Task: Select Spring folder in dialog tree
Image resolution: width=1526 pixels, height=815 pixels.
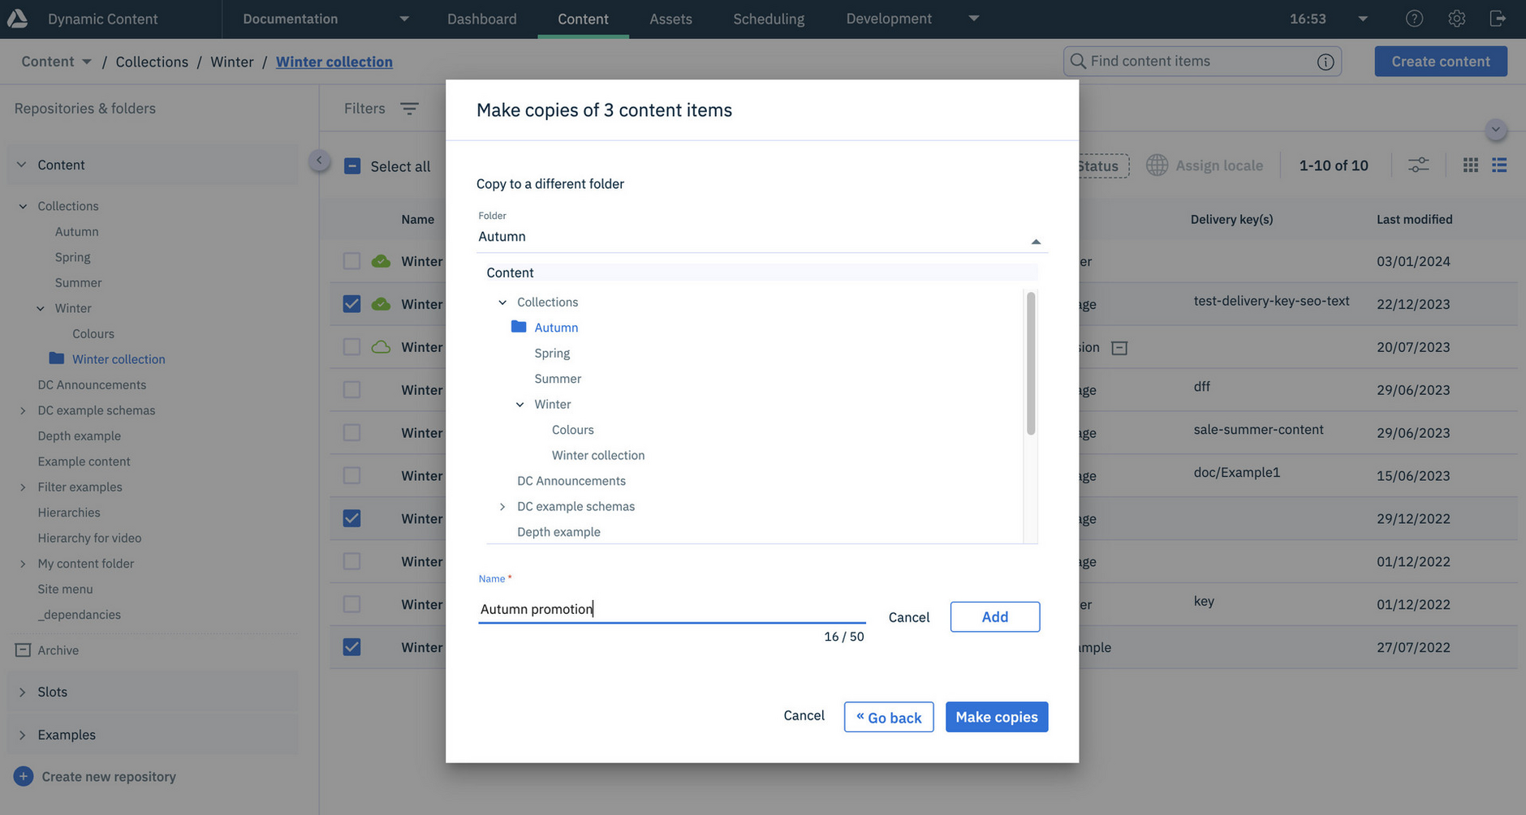Action: [x=552, y=353]
